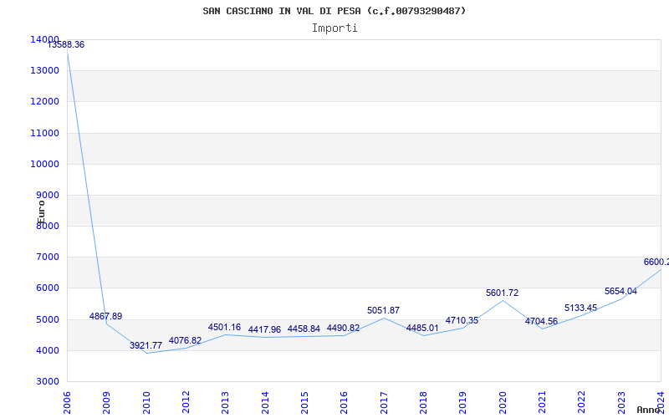Click the 10000 y-axis tick label
The width and height of the screenshot is (669, 418).
tap(45, 164)
